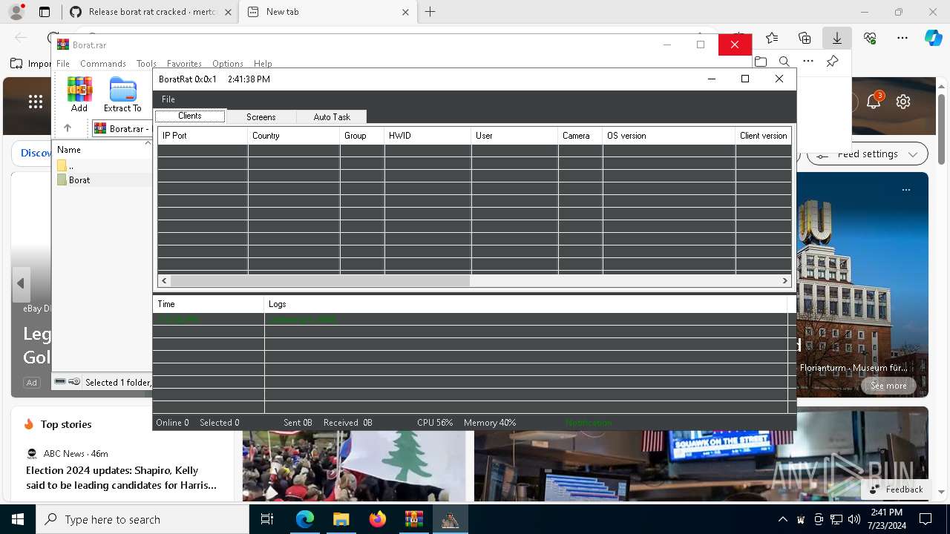This screenshot has height=534, width=950.
Task: Click the Client version column header
Action: (763, 136)
